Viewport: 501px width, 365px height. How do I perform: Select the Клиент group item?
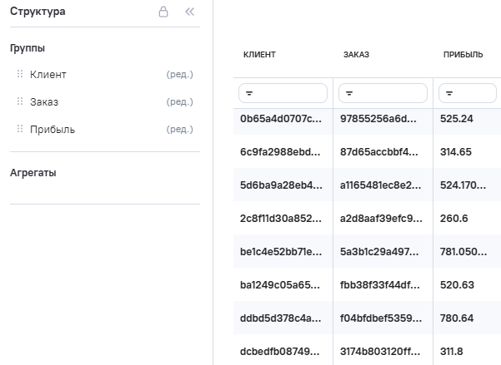coord(48,75)
